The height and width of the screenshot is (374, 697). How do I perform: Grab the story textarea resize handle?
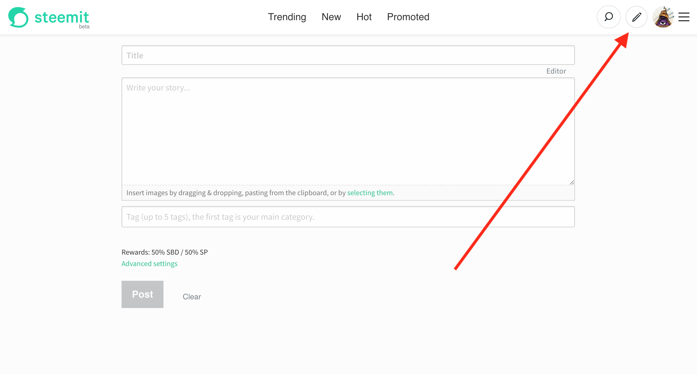(x=572, y=182)
